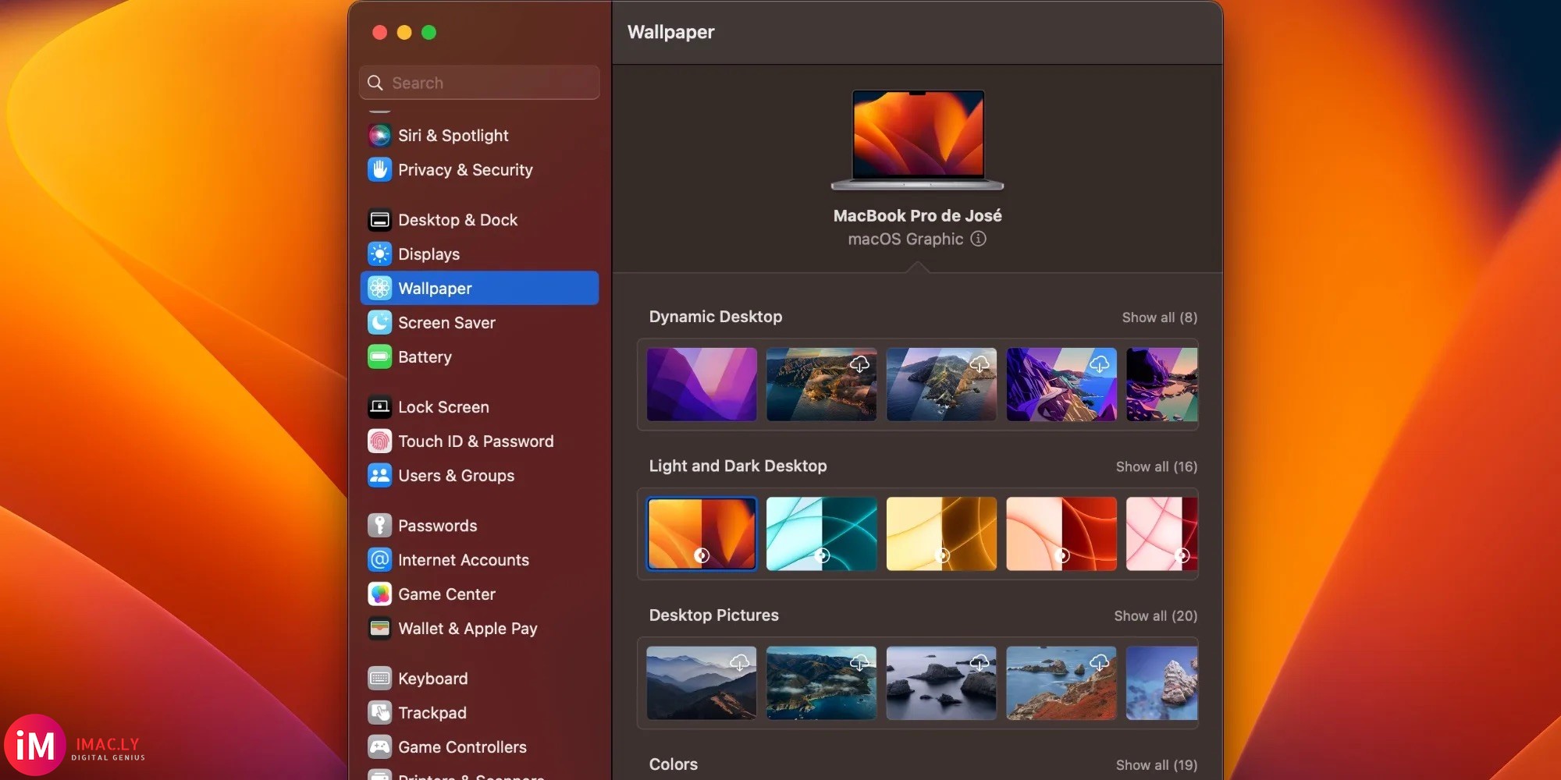Viewport: 1561px width, 780px height.
Task: Select Desktop & Dock in sidebar
Action: point(457,220)
